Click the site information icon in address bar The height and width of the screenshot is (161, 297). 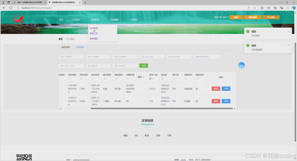pyautogui.click(x=18, y=8)
